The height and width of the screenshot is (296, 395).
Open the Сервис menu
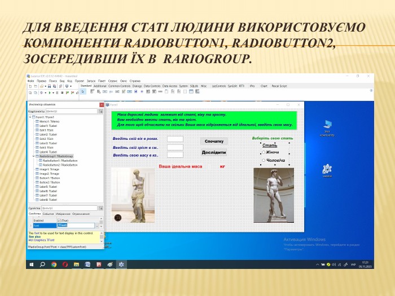click(113, 81)
